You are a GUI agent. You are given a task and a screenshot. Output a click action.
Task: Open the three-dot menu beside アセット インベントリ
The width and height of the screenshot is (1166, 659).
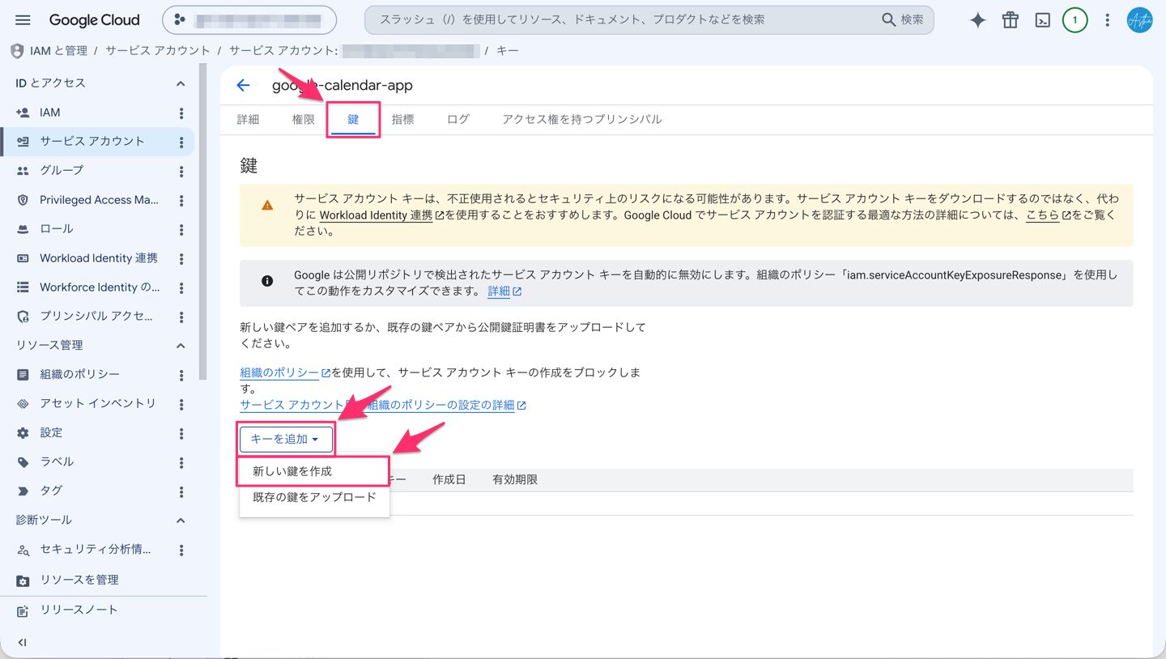pos(181,404)
